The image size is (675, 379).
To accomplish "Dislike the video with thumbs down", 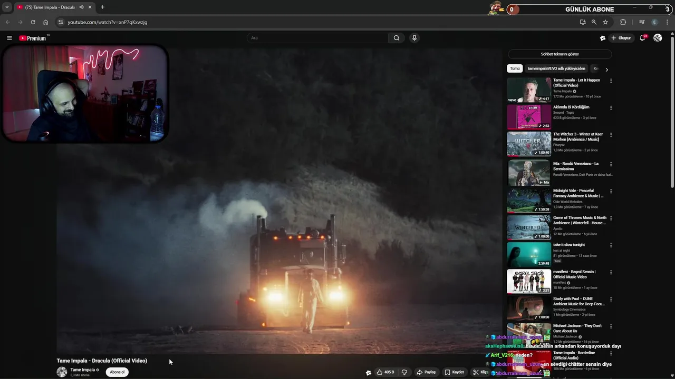I will point(404,372).
